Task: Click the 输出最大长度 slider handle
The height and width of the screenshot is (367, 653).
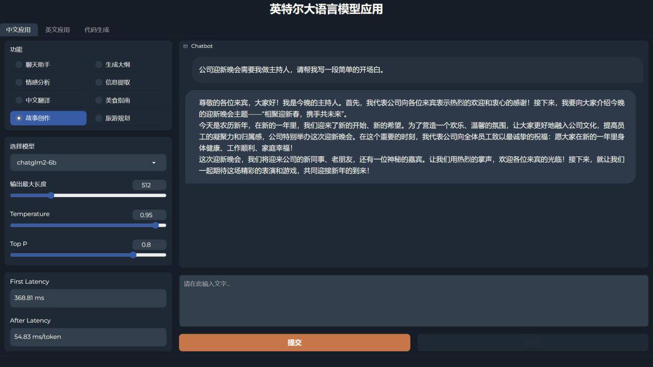Action: click(51, 196)
